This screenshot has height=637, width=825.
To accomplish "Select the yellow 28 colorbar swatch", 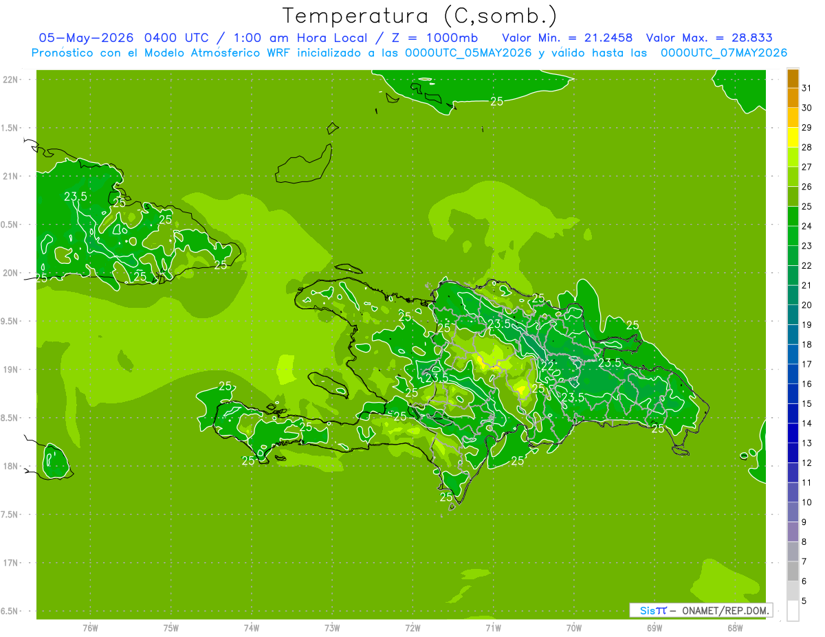I will (x=793, y=138).
